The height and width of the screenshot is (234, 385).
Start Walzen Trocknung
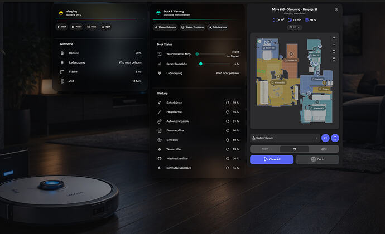tap(192, 27)
